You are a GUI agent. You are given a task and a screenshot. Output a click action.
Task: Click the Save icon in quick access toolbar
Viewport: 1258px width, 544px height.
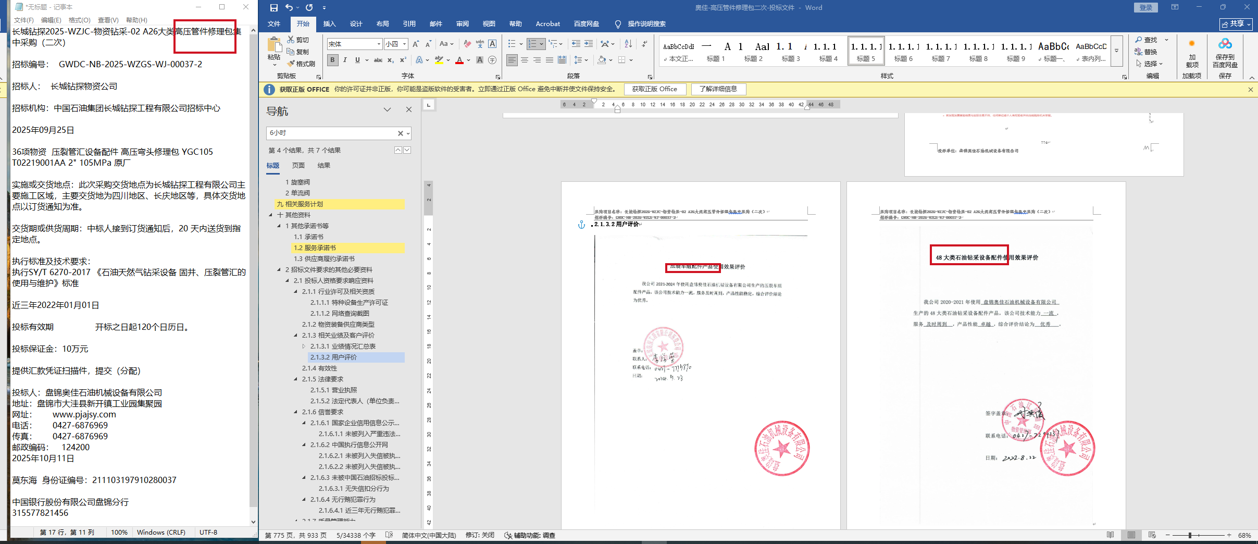click(273, 8)
